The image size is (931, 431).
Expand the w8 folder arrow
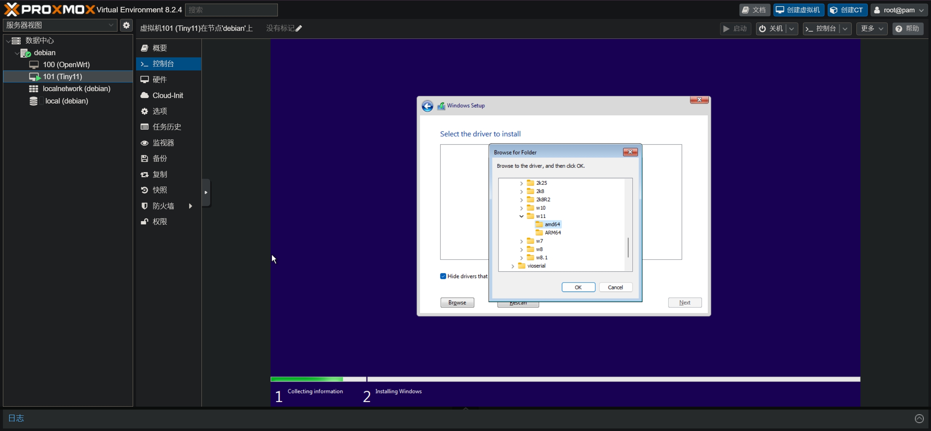(x=521, y=250)
